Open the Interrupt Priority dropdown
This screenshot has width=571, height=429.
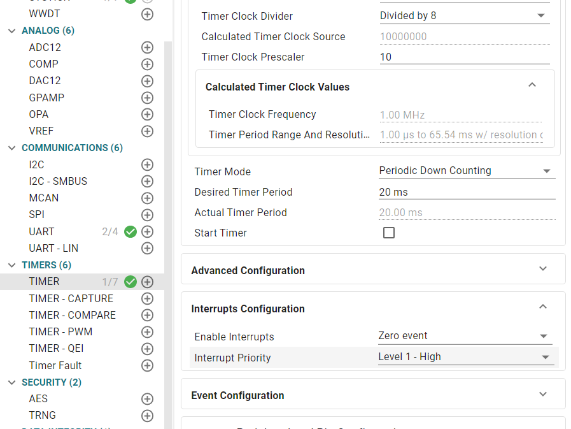pos(466,357)
